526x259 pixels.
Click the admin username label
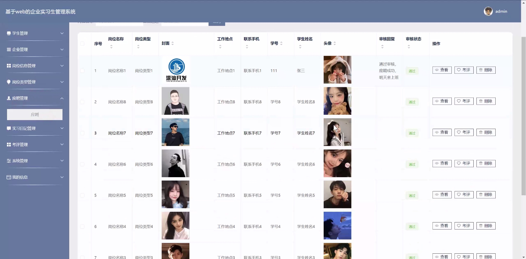point(501,11)
